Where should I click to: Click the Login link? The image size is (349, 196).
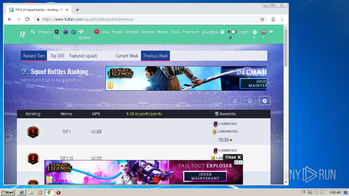coord(243,32)
